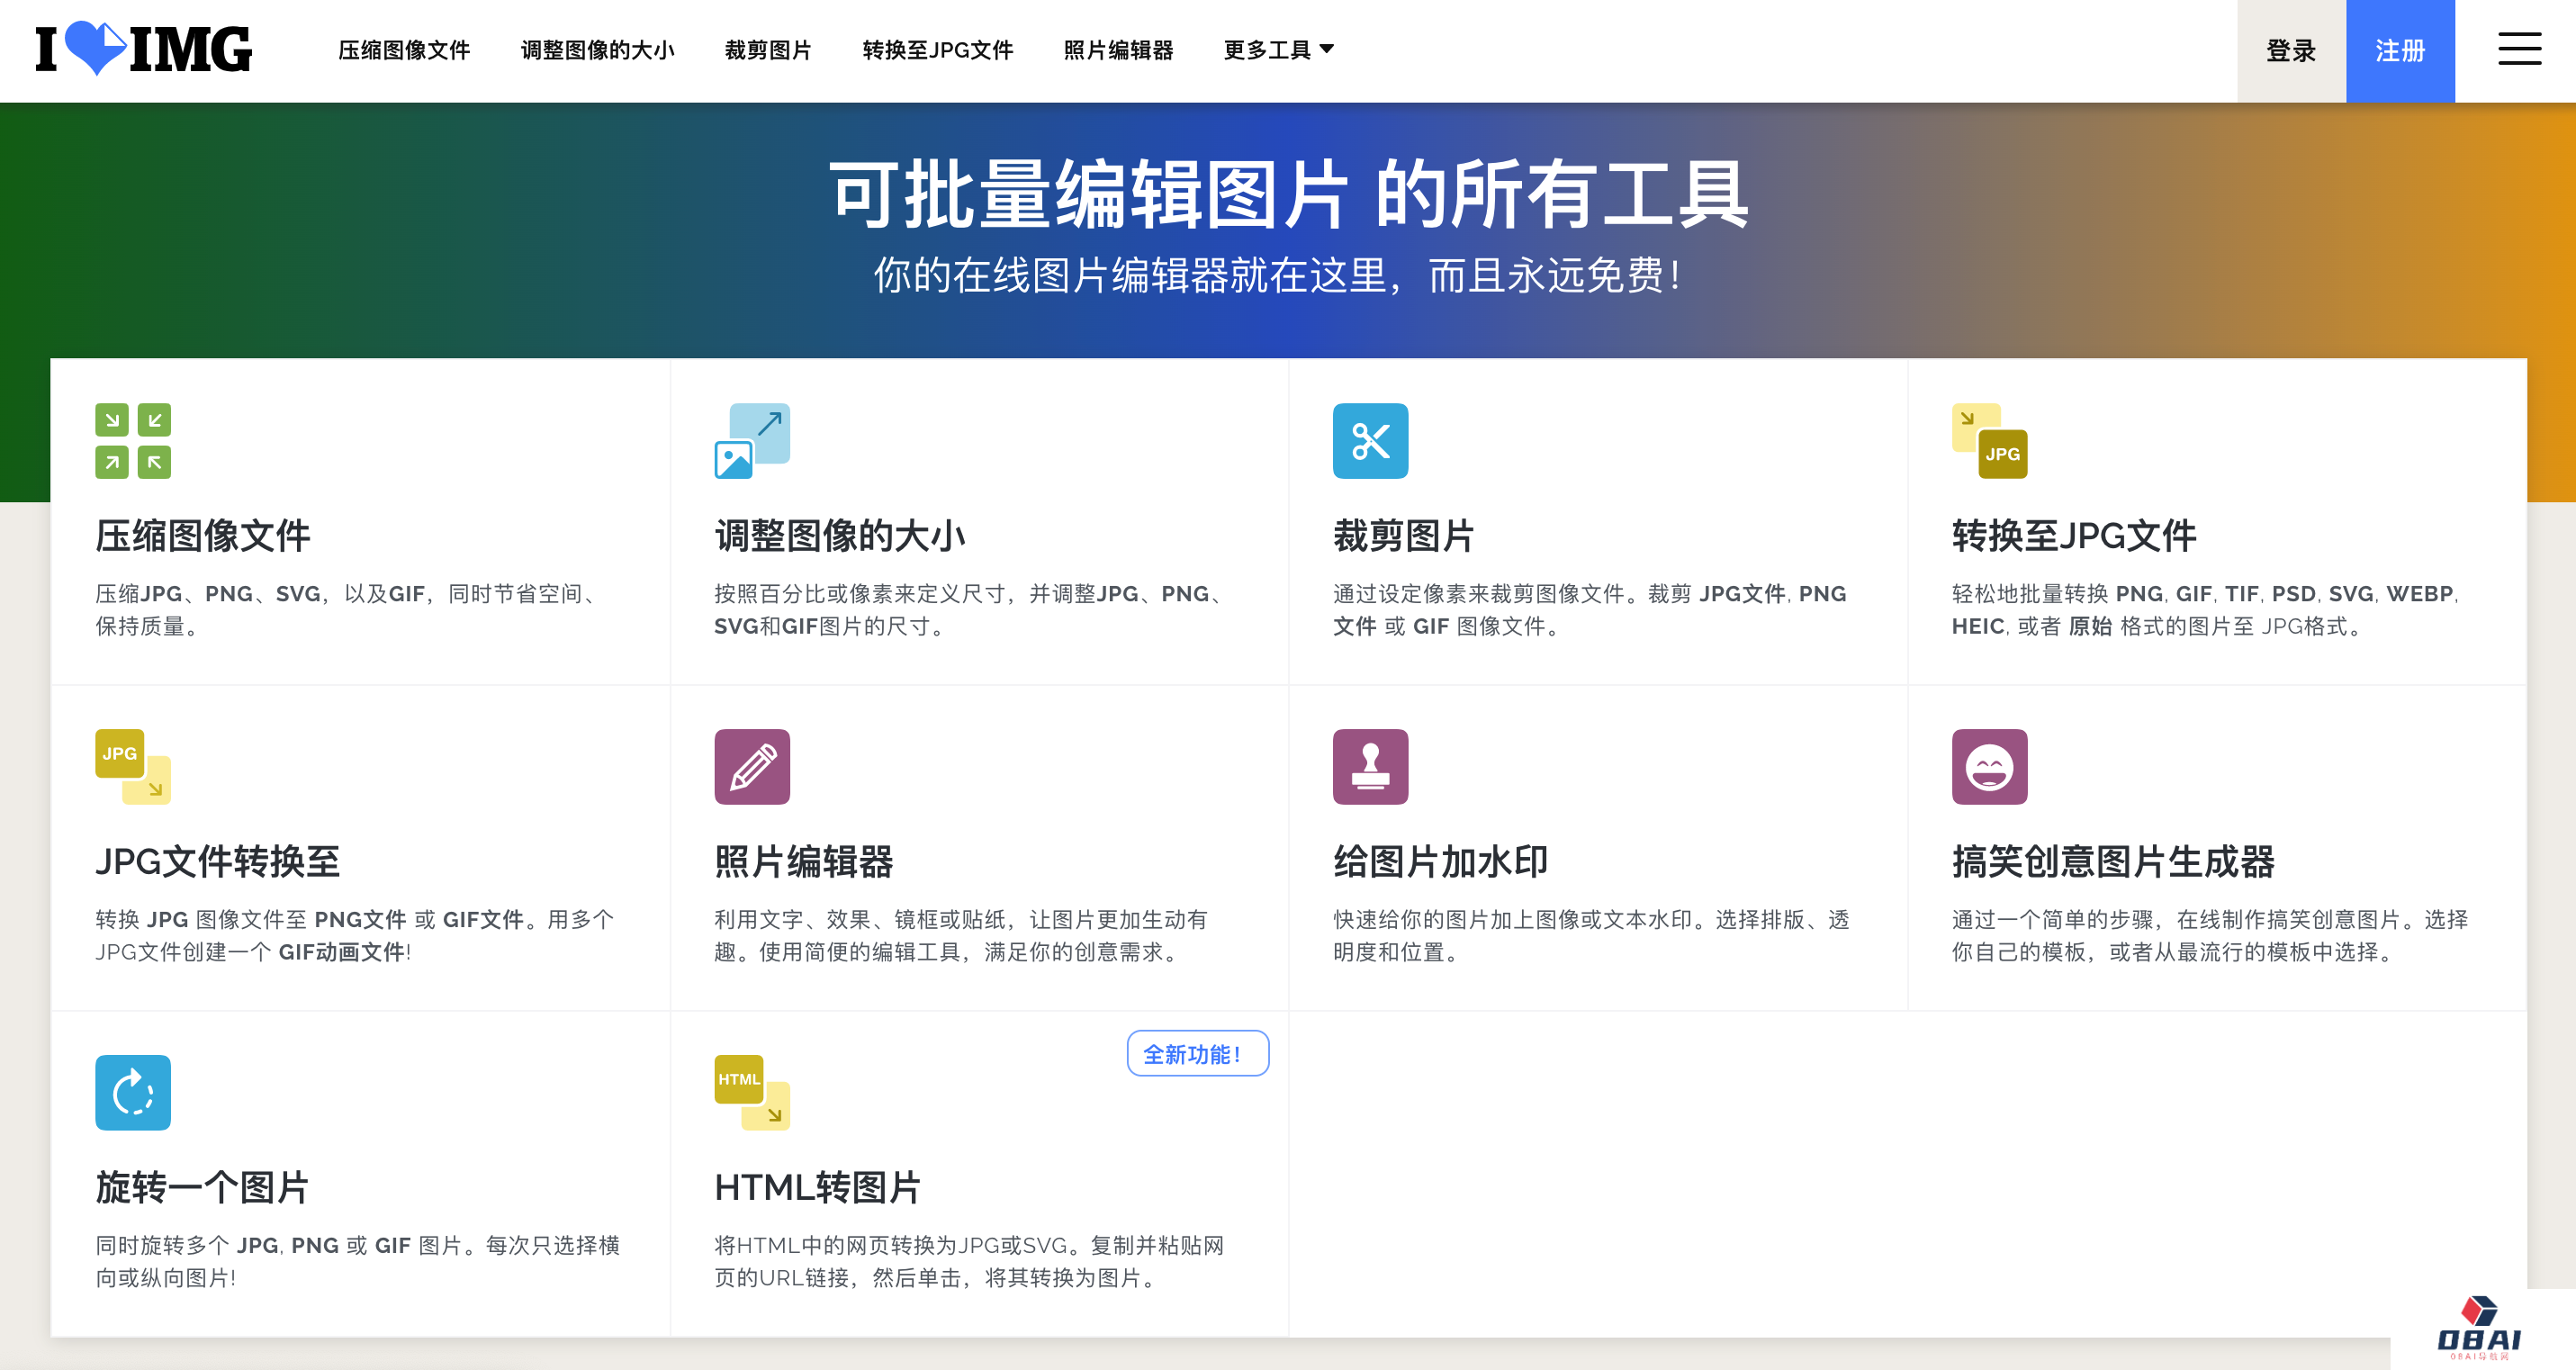Click the HTML to image icon
2576x1370 pixels.
752,1093
